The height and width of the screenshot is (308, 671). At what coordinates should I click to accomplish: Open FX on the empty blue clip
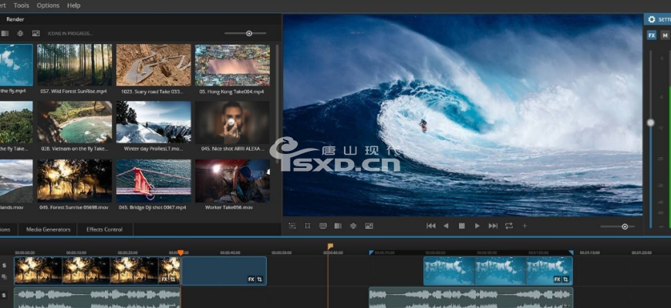point(251,280)
